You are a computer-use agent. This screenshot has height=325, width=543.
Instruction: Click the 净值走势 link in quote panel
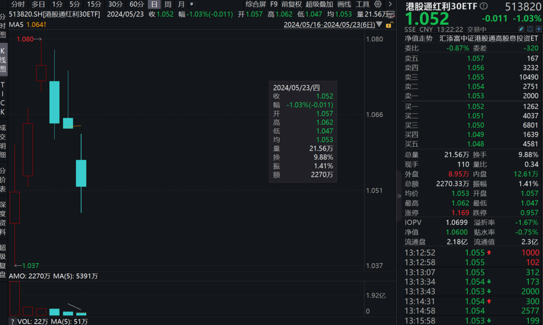tap(418, 38)
